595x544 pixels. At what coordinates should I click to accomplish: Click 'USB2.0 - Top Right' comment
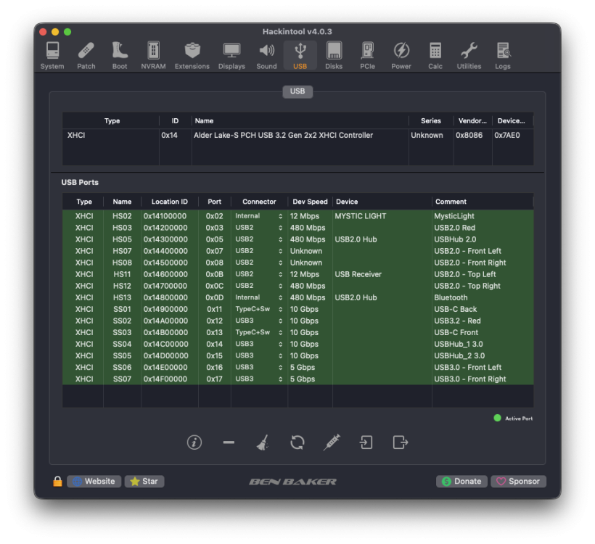pos(467,286)
